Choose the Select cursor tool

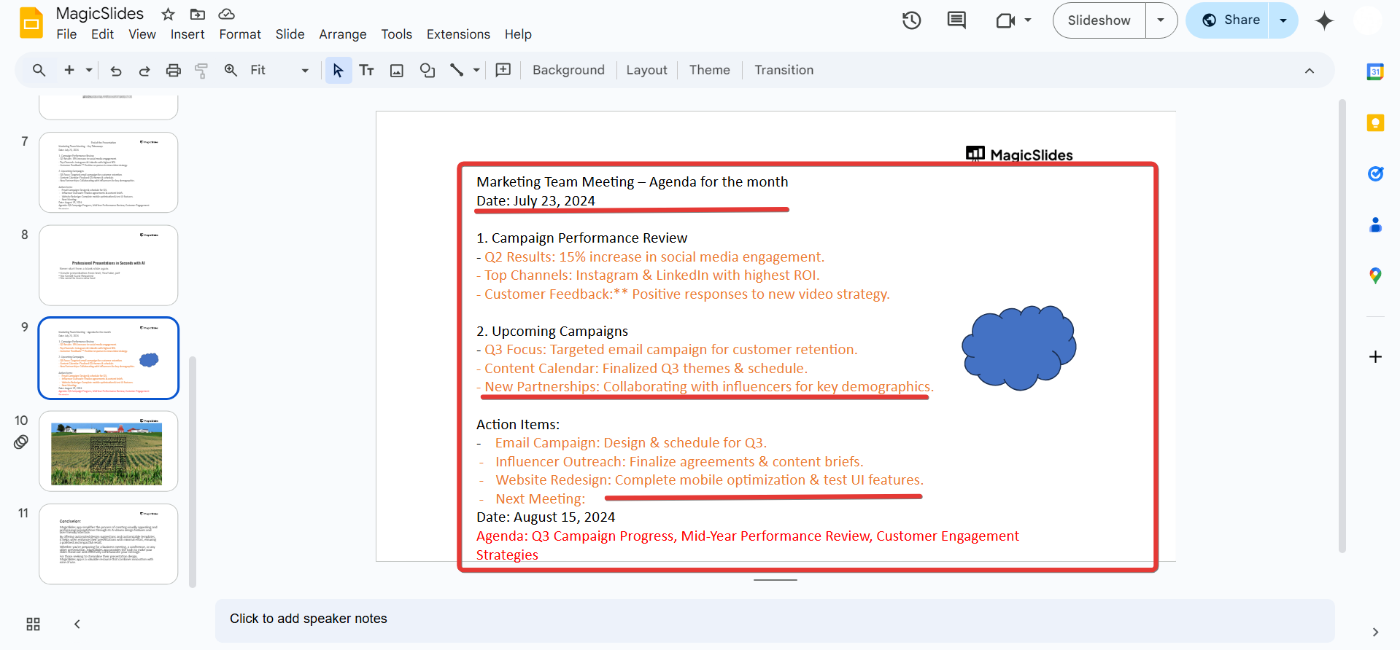click(x=339, y=70)
